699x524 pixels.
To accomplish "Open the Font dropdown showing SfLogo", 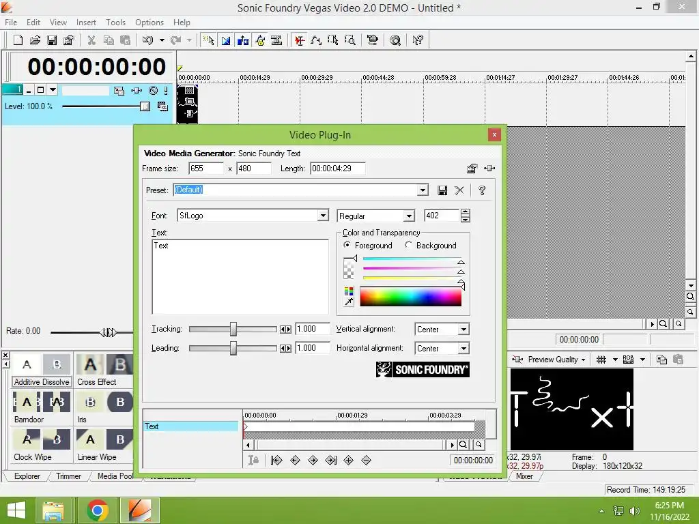I will [x=323, y=216].
